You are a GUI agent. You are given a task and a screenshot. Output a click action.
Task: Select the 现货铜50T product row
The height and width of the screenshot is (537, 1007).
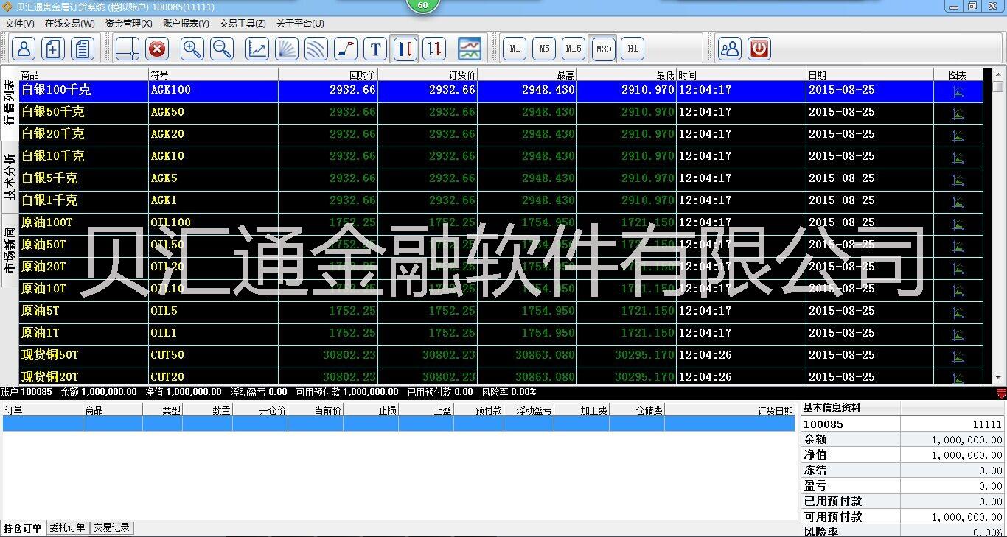501,357
